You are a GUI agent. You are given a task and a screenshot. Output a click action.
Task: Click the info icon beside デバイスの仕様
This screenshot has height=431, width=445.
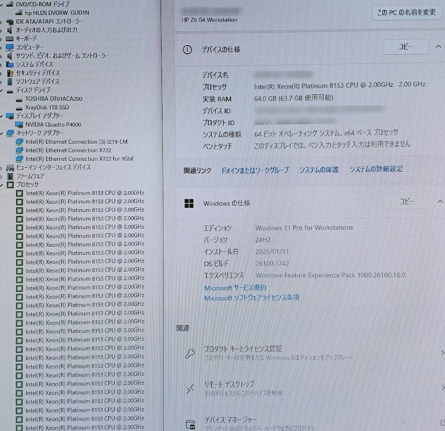pos(187,50)
